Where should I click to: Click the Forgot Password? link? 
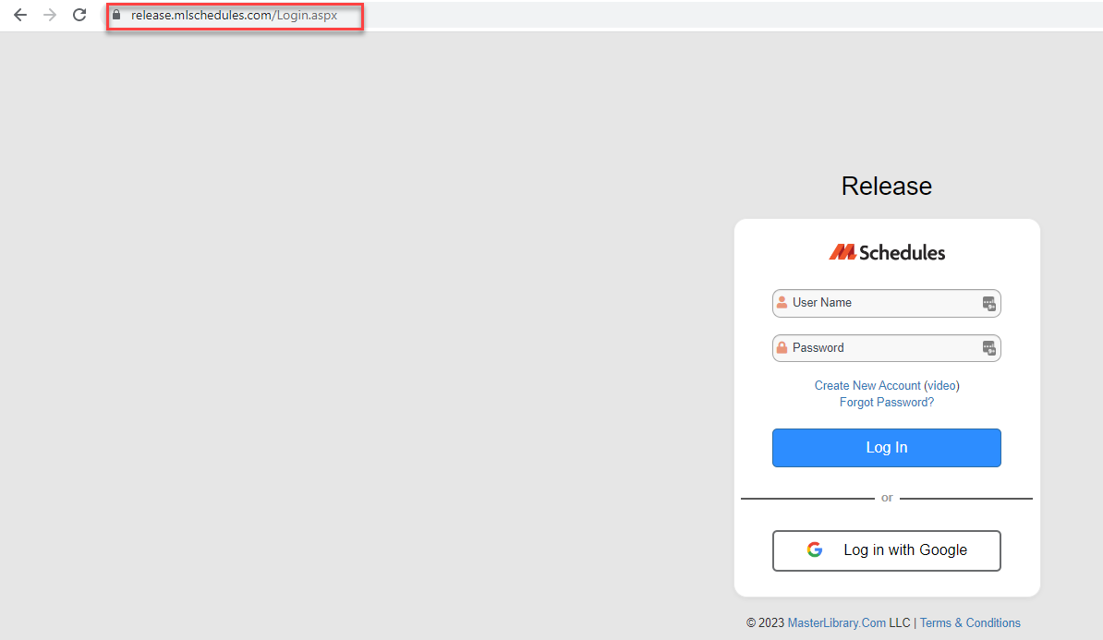(x=886, y=403)
